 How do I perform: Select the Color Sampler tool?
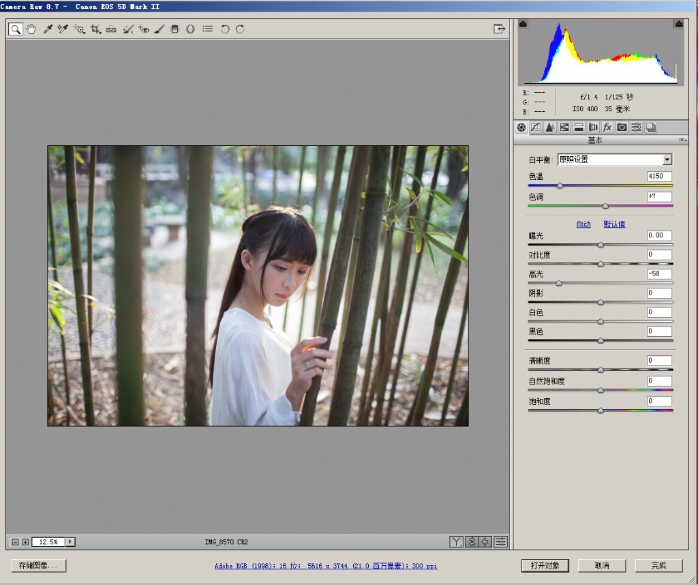[63, 29]
